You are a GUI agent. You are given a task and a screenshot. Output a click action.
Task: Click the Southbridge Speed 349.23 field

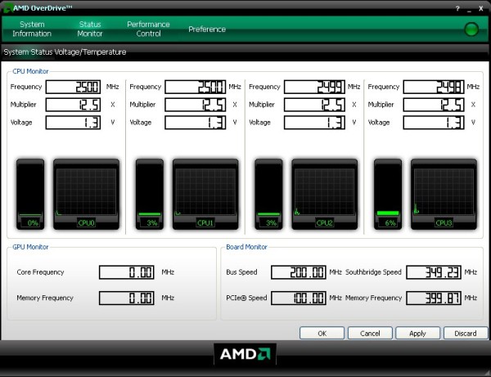click(434, 272)
